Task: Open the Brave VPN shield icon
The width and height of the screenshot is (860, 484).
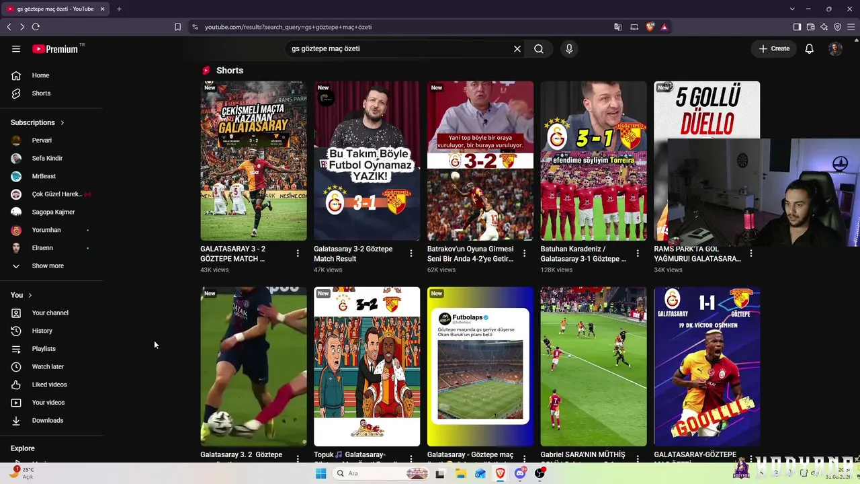Action: pos(837,27)
